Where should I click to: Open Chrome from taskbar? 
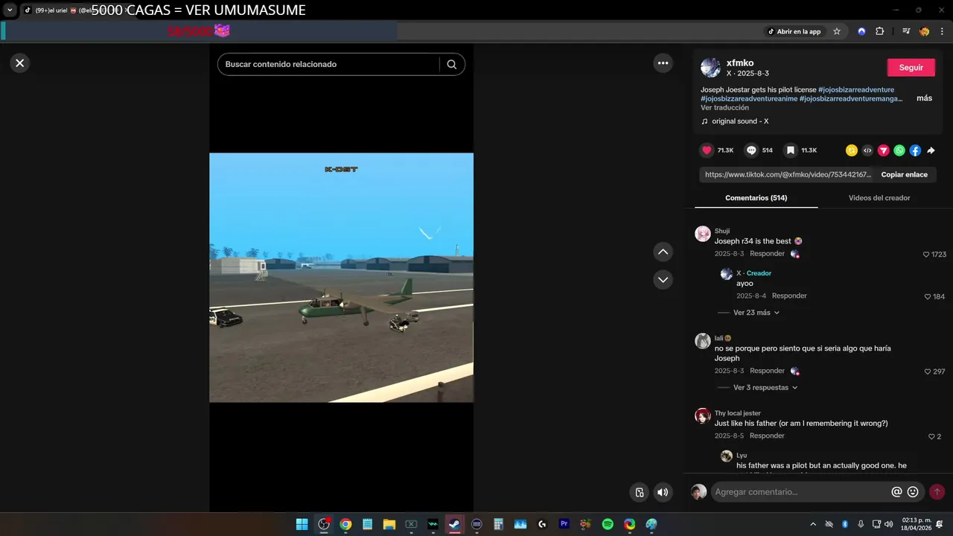tap(345, 524)
